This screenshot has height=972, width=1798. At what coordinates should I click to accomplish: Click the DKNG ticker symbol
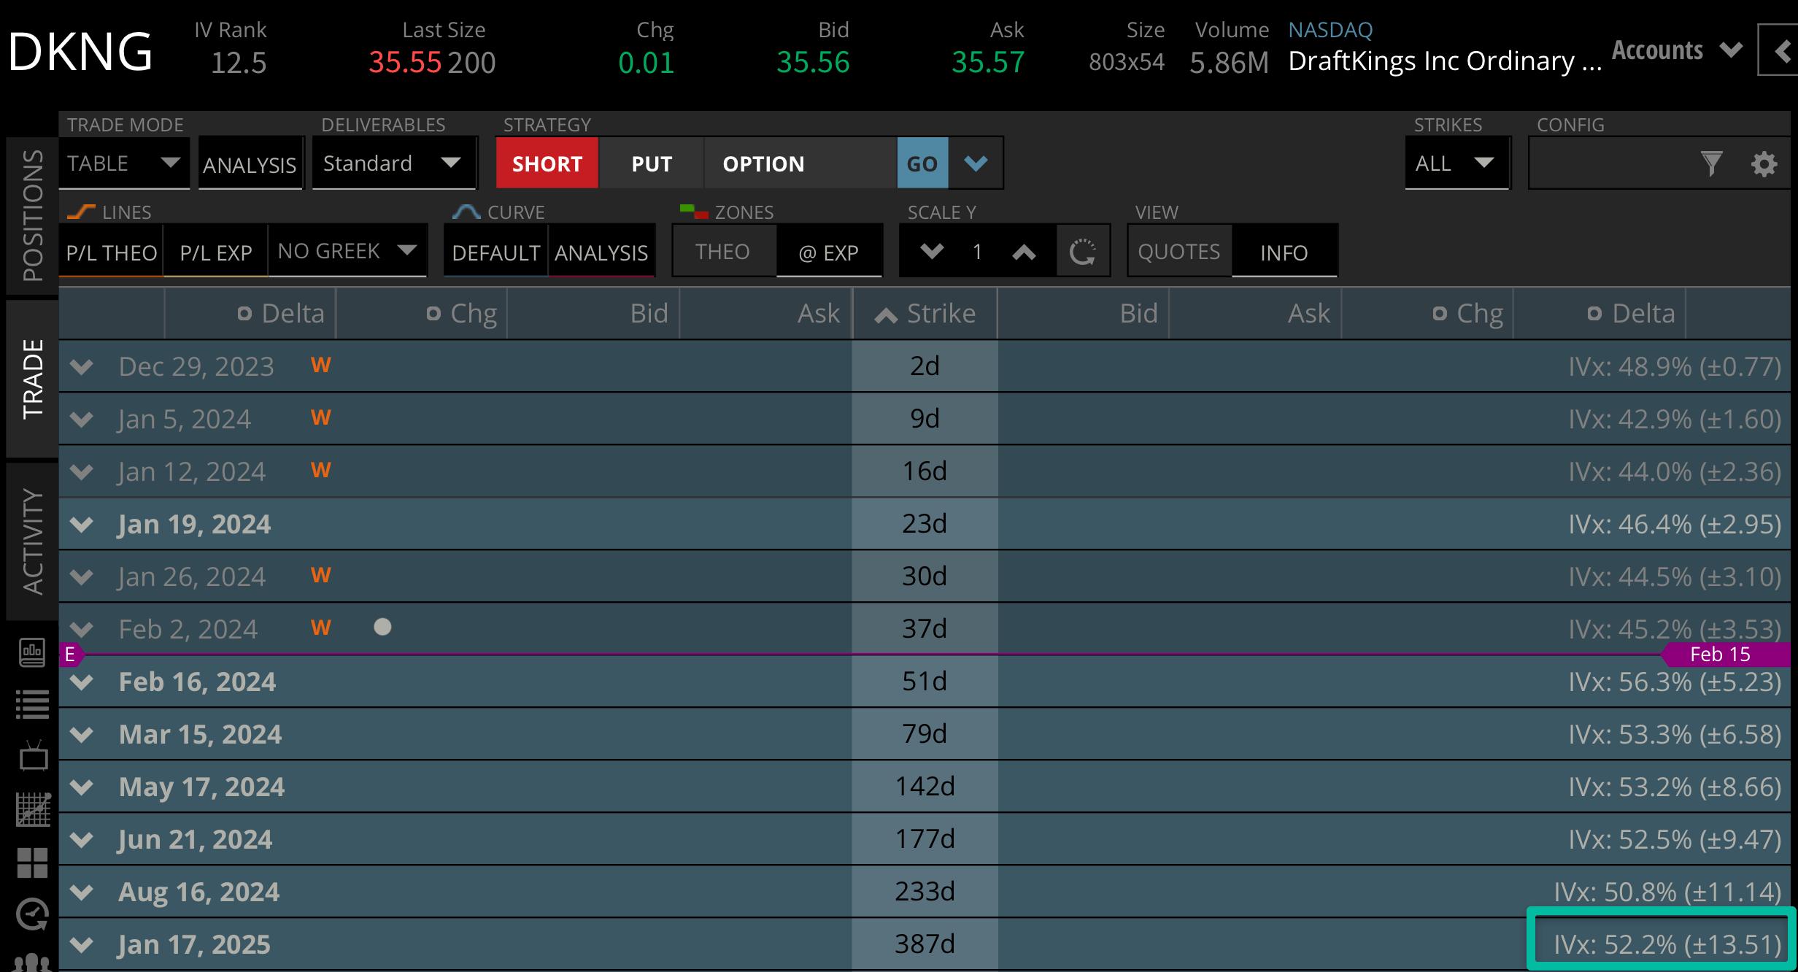pos(80,53)
